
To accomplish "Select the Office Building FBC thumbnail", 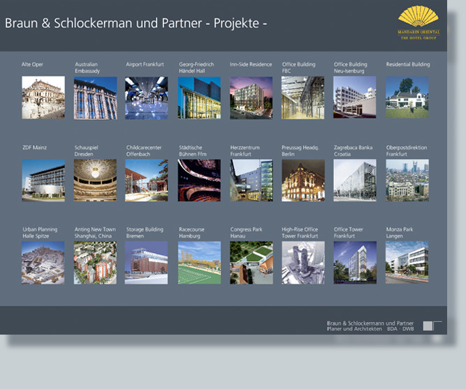I will click(303, 98).
